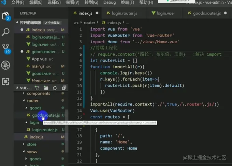The height and width of the screenshot is (166, 232).
Task: Click the breadcrumb ellipsis segment
Action: pos(128,23)
